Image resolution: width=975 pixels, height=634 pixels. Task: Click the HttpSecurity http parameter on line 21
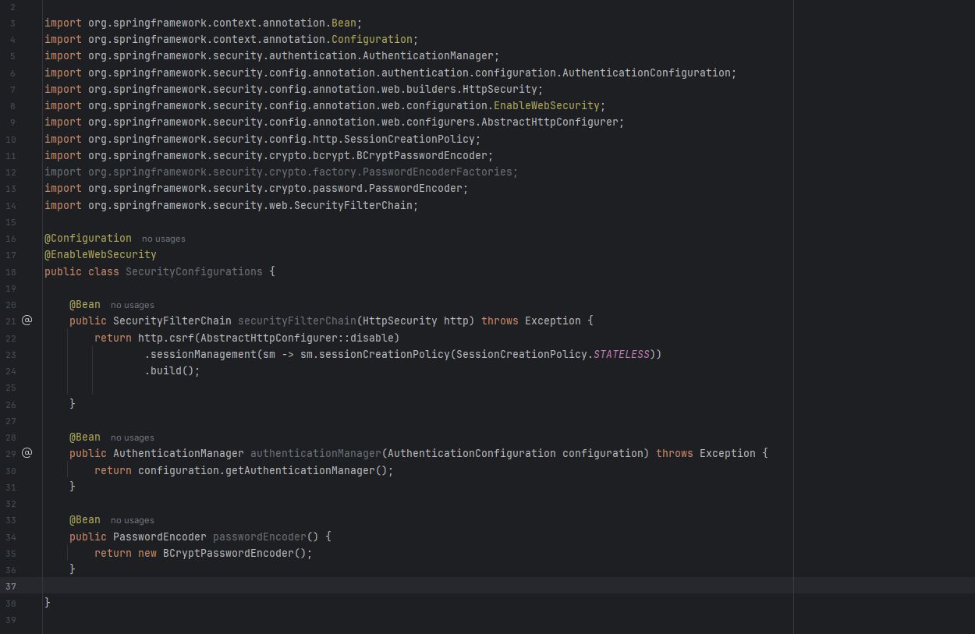tap(416, 321)
